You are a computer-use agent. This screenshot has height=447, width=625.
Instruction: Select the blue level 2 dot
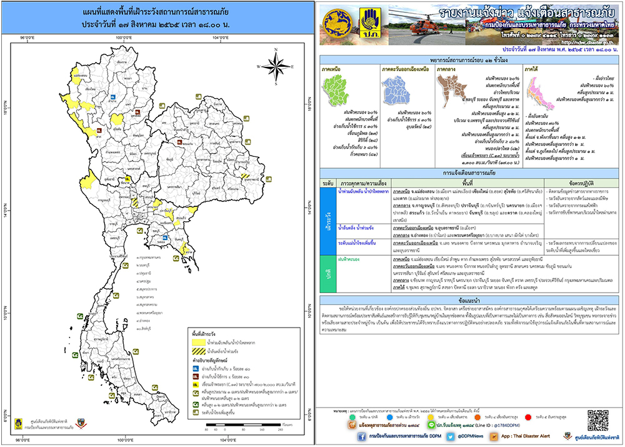tap(390, 417)
